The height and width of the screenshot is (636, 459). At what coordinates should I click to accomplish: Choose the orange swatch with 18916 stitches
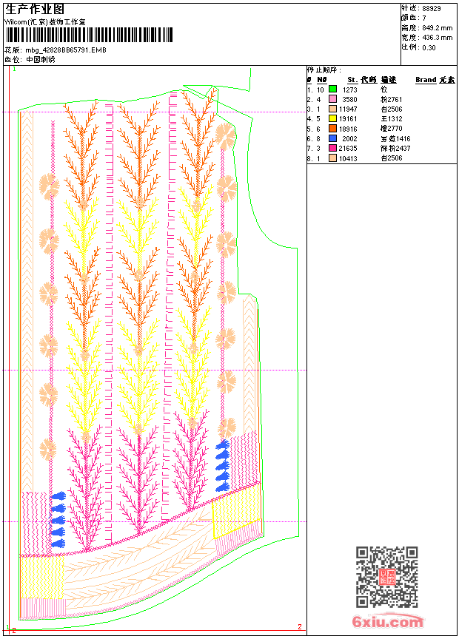(x=332, y=128)
